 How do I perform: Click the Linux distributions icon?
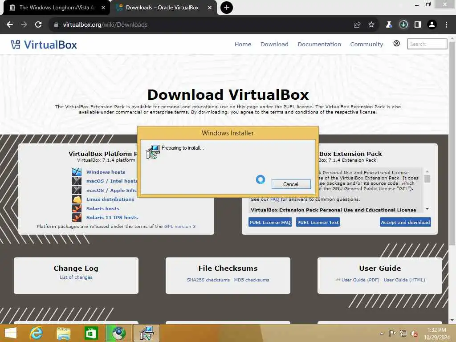[x=77, y=199]
